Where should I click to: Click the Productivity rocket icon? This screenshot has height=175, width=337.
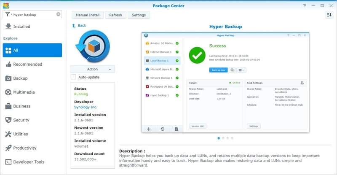[8, 148]
